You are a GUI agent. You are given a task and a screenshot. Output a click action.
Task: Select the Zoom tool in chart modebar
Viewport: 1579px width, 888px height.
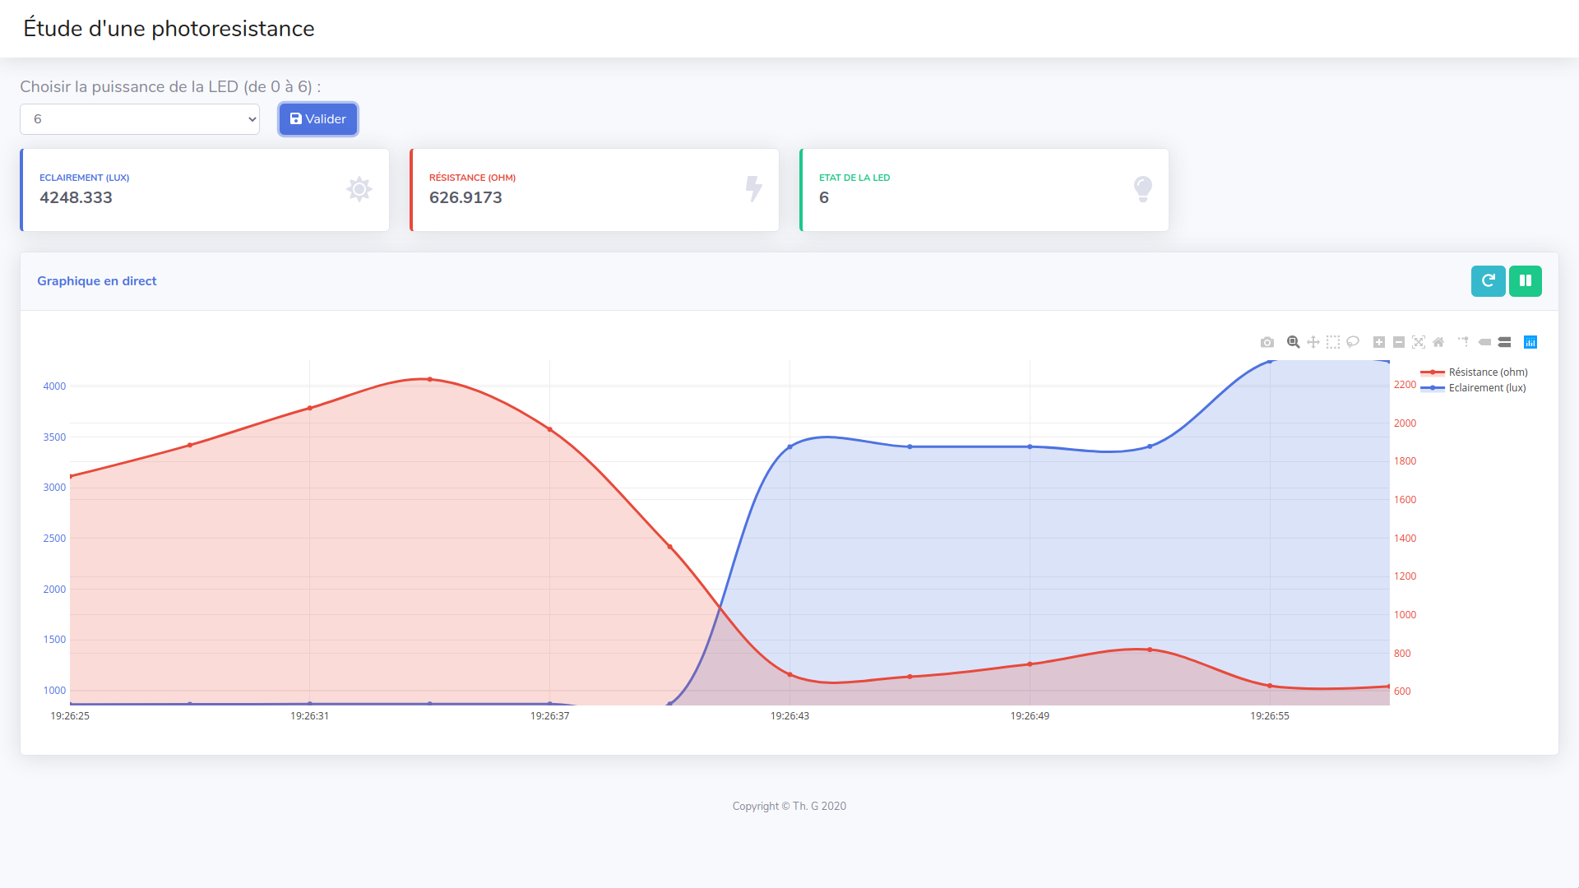1293,342
